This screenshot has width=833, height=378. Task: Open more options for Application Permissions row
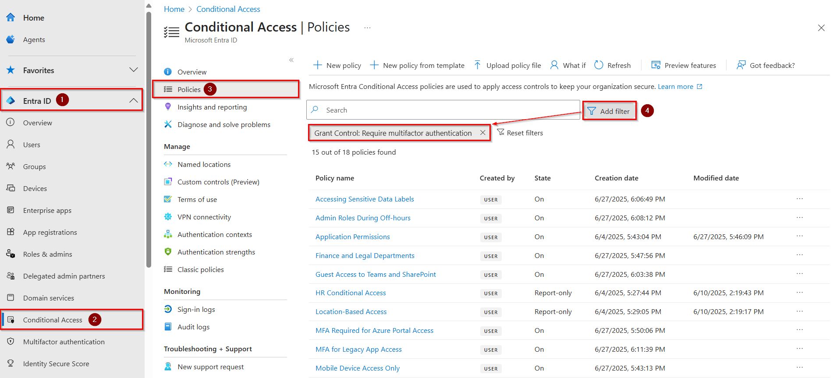pos(800,236)
